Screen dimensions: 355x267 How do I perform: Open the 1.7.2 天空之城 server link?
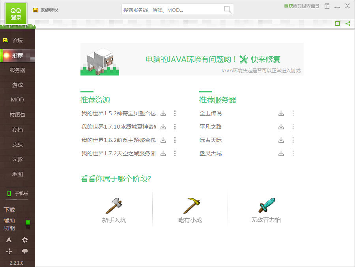pos(119,153)
